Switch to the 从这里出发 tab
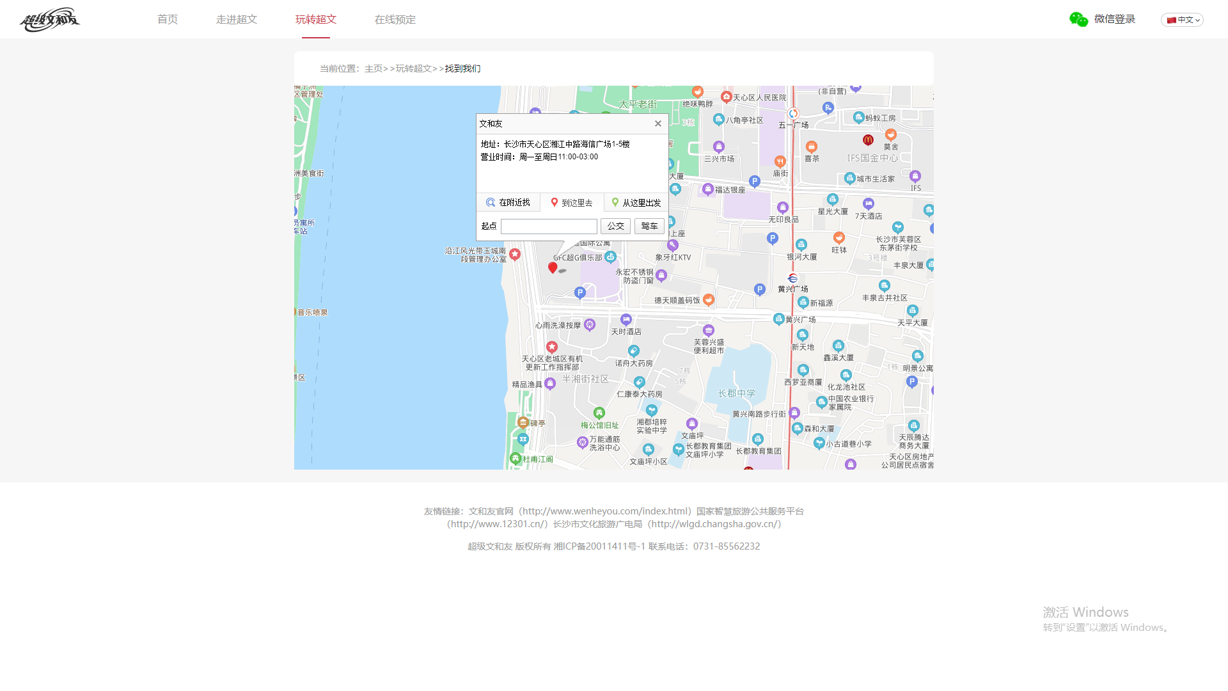 (x=636, y=202)
